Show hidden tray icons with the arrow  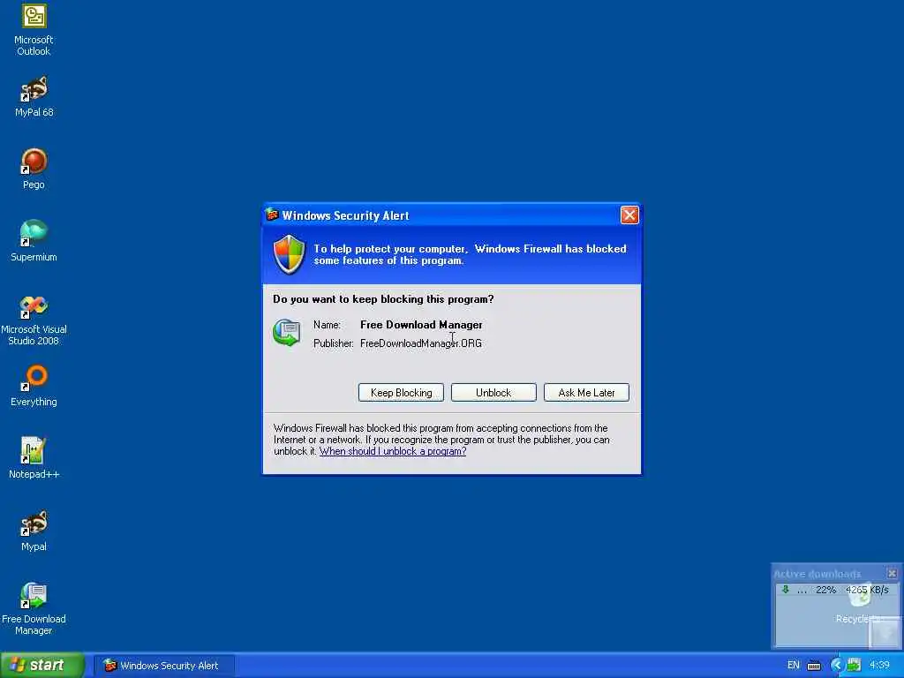point(837,665)
